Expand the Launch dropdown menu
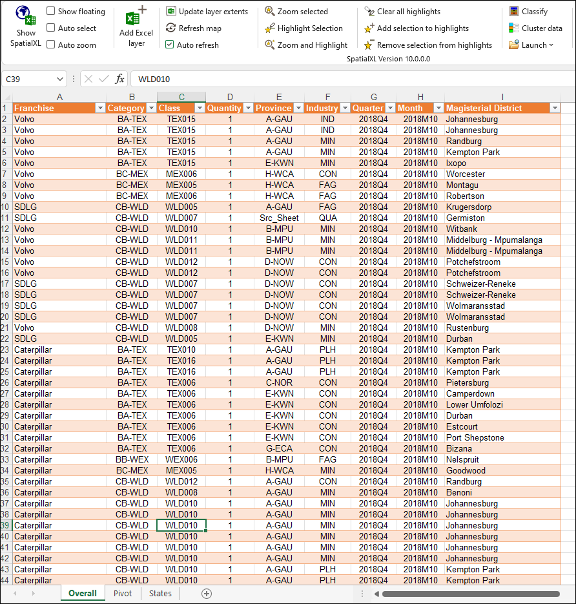Viewport: 576px width, 604px height. [531, 45]
